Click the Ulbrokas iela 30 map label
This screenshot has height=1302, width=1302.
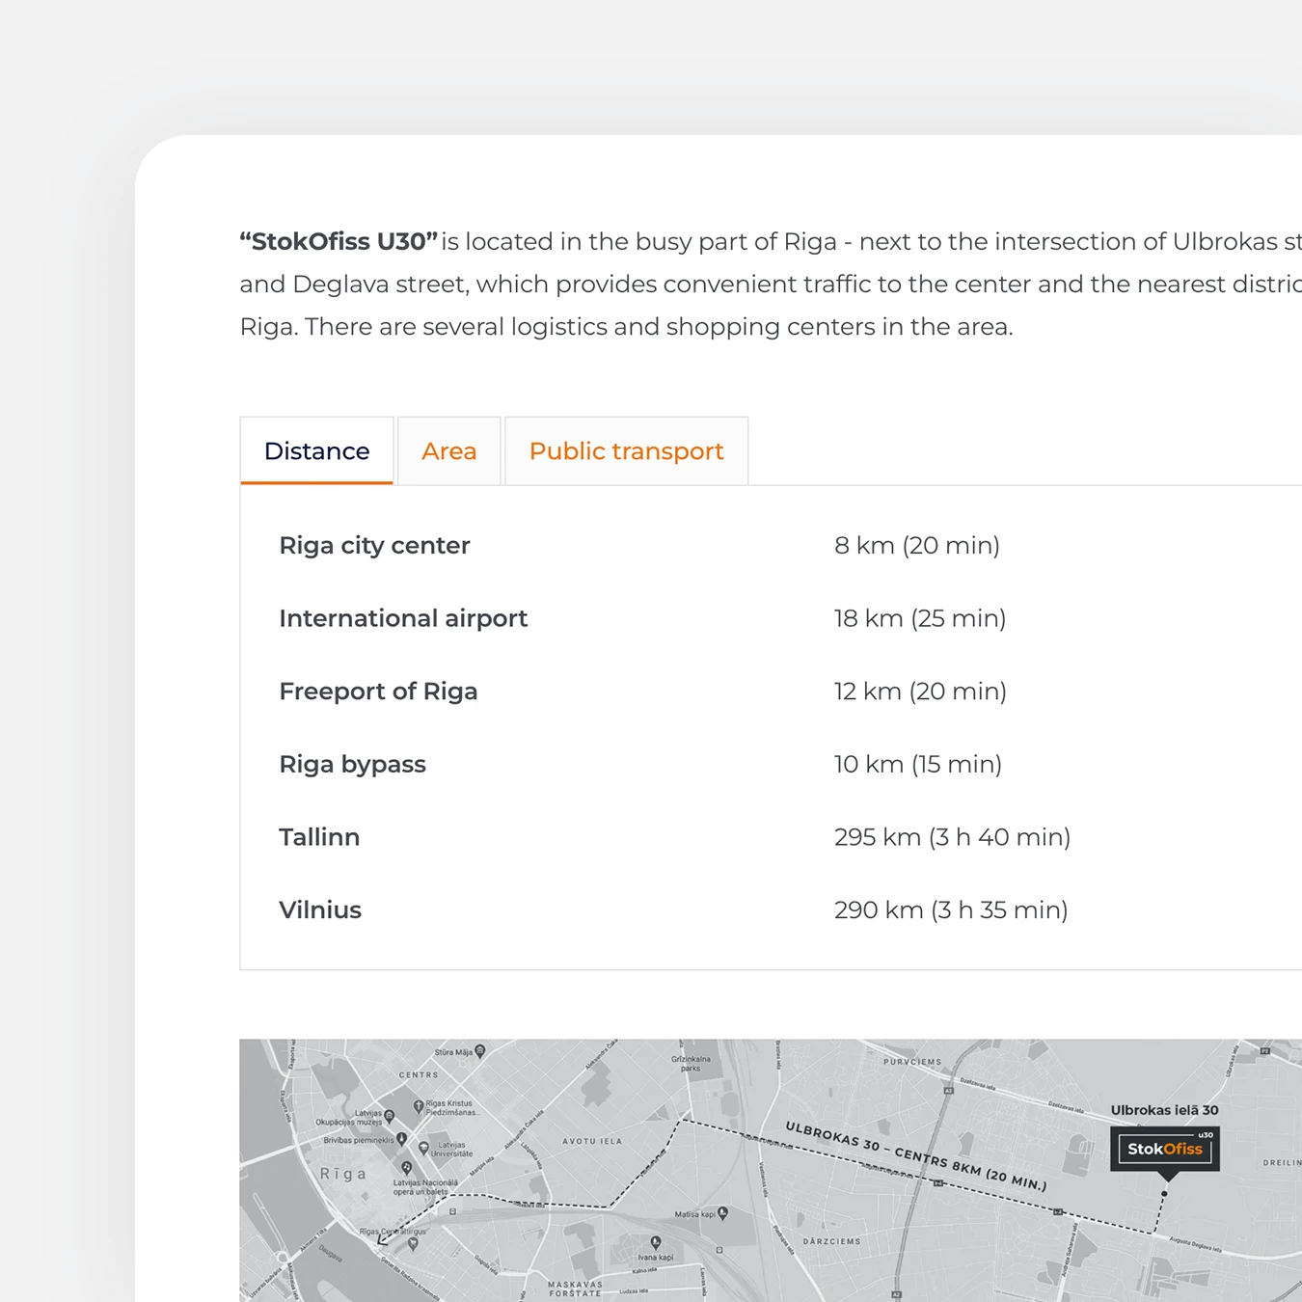1164,1110
